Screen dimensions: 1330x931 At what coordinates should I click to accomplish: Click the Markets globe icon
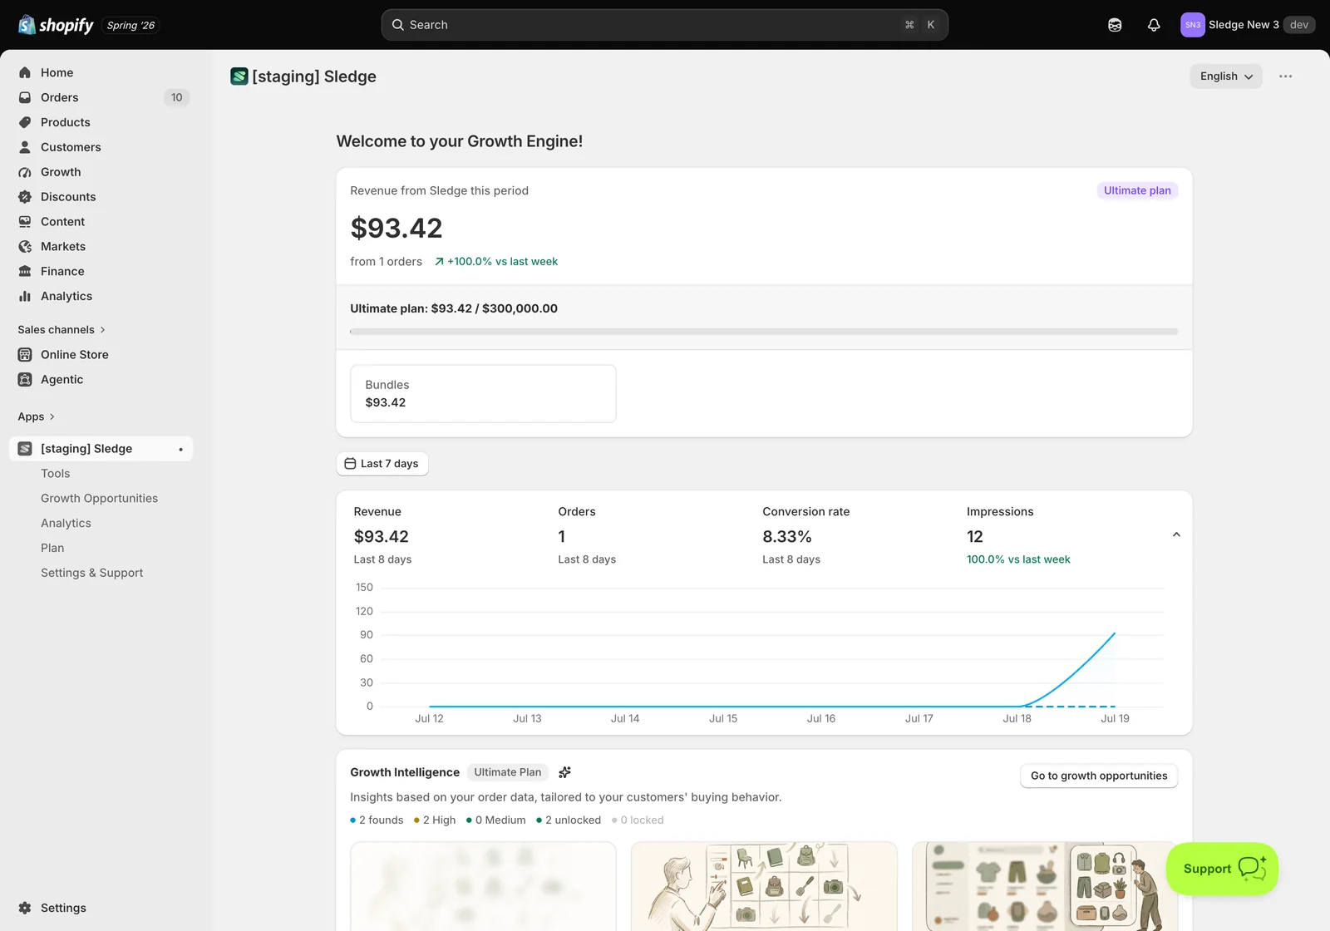coord(25,247)
